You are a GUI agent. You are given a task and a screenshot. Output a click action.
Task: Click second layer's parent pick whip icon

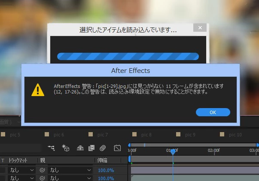42,178
